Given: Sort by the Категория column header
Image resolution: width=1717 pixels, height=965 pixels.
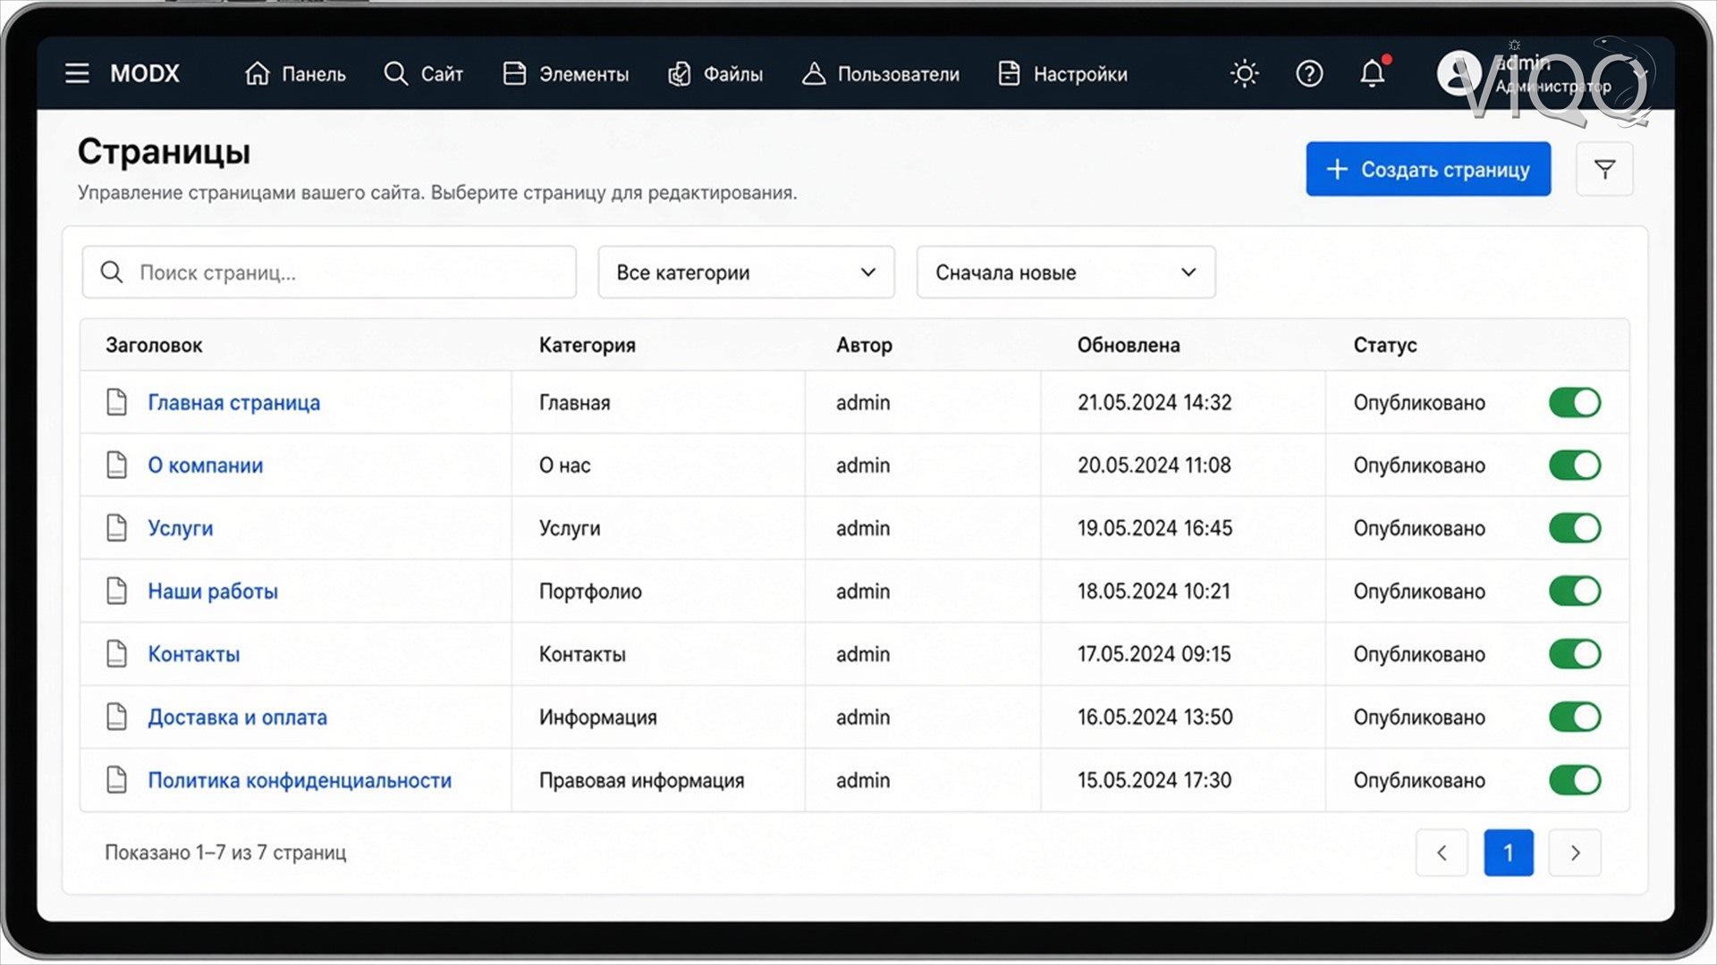Looking at the screenshot, I should tap(588, 345).
